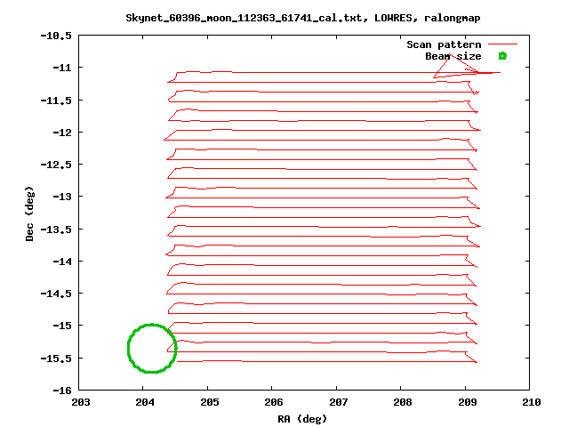Viewport: 569px width, 427px height.
Task: Click the 'Dec (deg)' axis label
Action: click(29, 213)
